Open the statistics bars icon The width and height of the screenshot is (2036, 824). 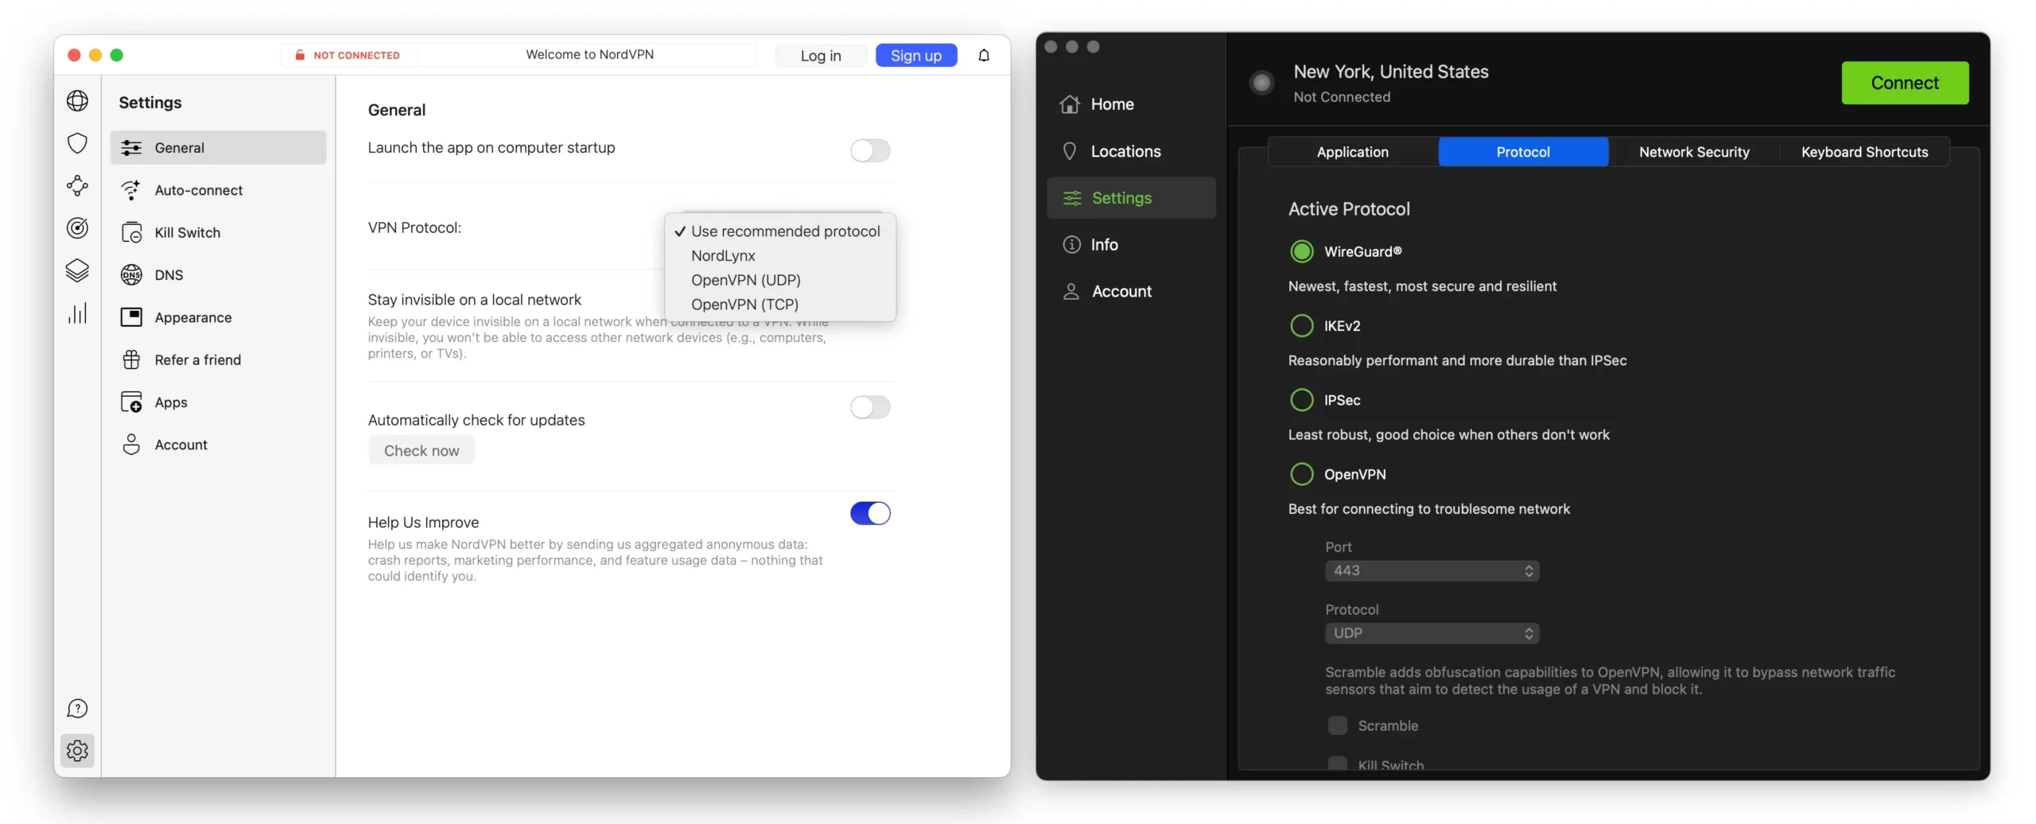click(77, 313)
